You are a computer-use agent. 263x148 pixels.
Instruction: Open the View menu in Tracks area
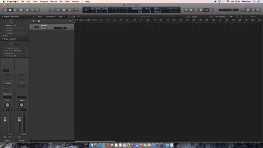pyautogui.click(x=61, y=17)
